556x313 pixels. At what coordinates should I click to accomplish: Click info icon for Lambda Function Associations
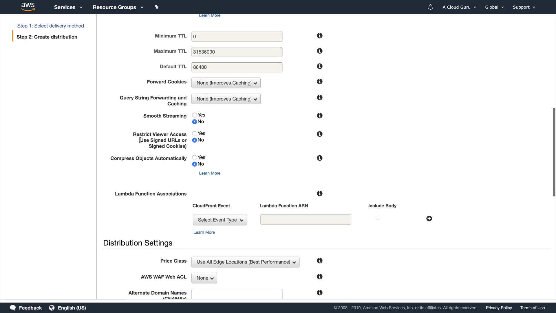[319, 194]
